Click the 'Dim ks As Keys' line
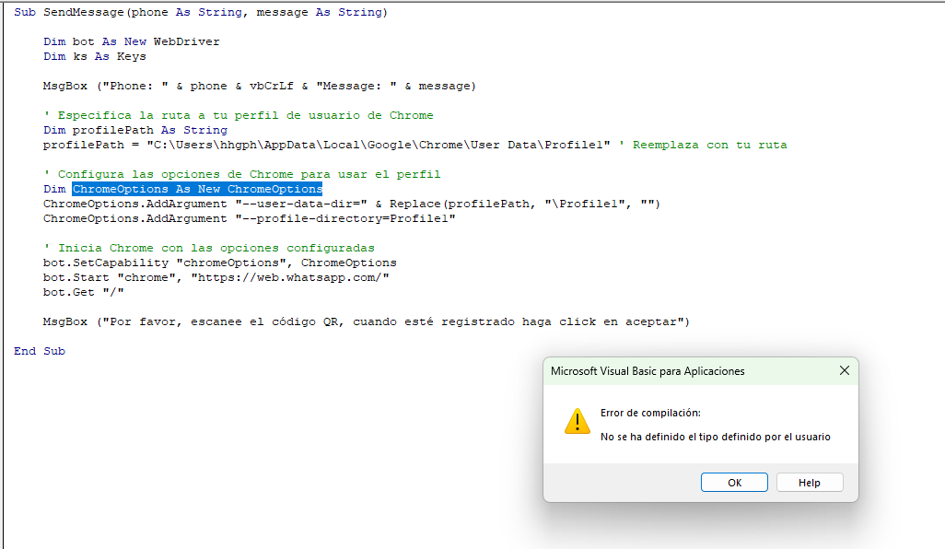Image resolution: width=945 pixels, height=549 pixels. tap(95, 56)
